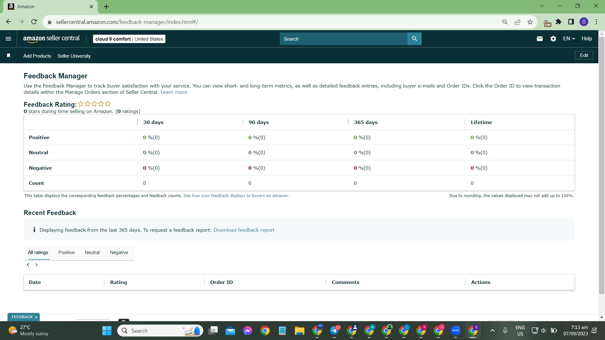Open File Explorer from the taskbar
605x340 pixels.
tap(299, 331)
